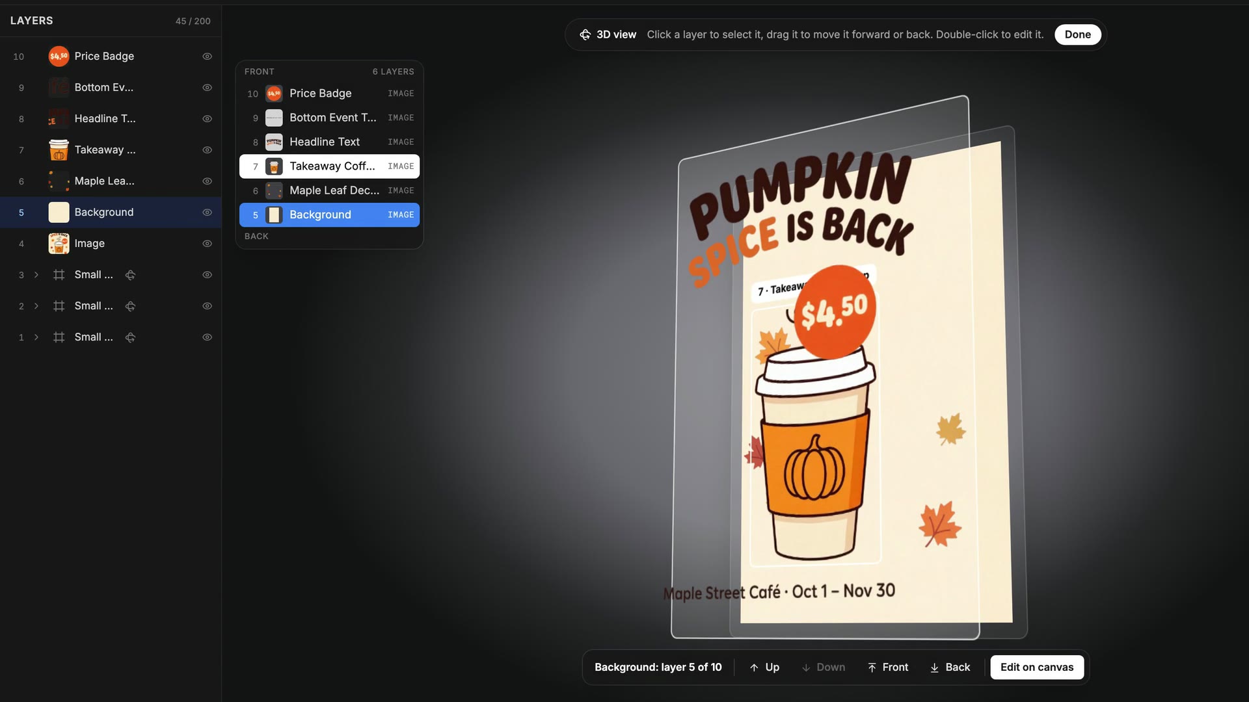Expand layer 2 Small group
1249x702 pixels.
36,306
